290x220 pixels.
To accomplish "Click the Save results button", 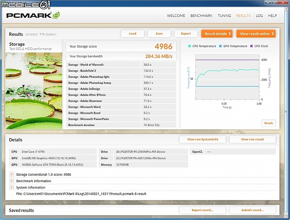I will [159, 34].
